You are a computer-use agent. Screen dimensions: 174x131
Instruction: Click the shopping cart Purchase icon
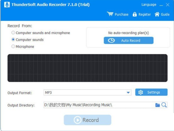tap(110, 14)
